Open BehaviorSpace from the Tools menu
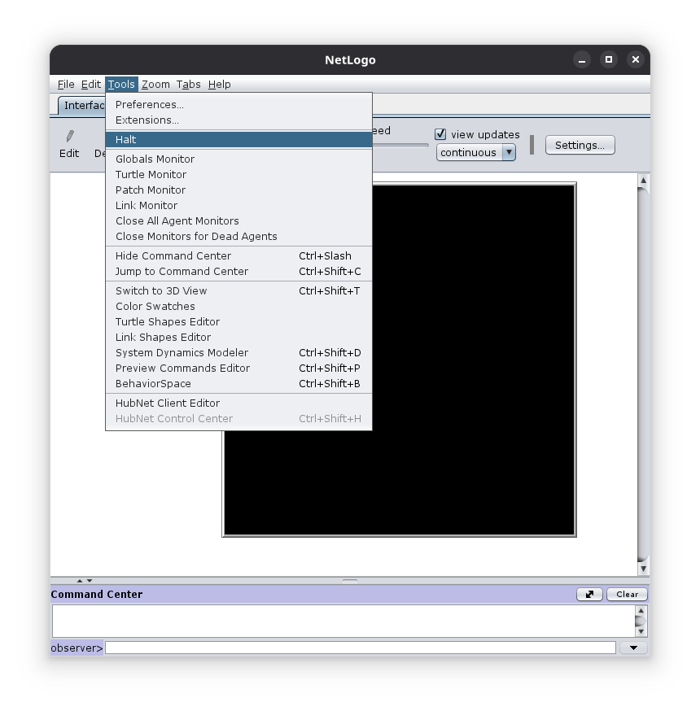 pos(153,383)
